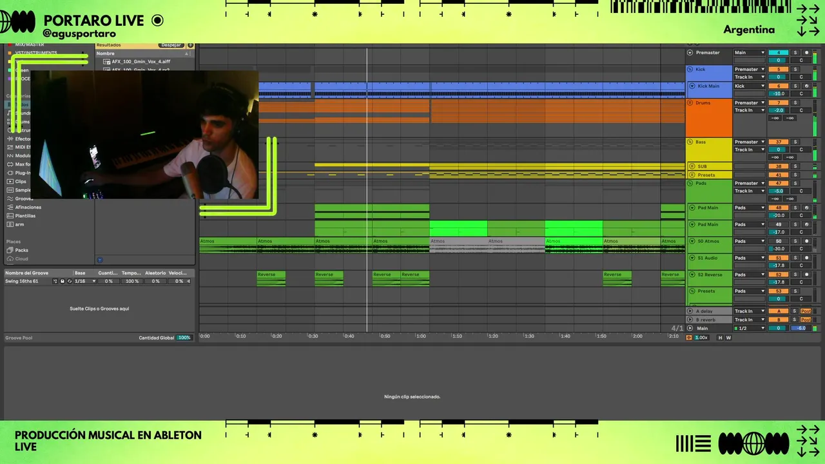
Task: Toggle the Kick track activator number 5
Action: click(779, 70)
